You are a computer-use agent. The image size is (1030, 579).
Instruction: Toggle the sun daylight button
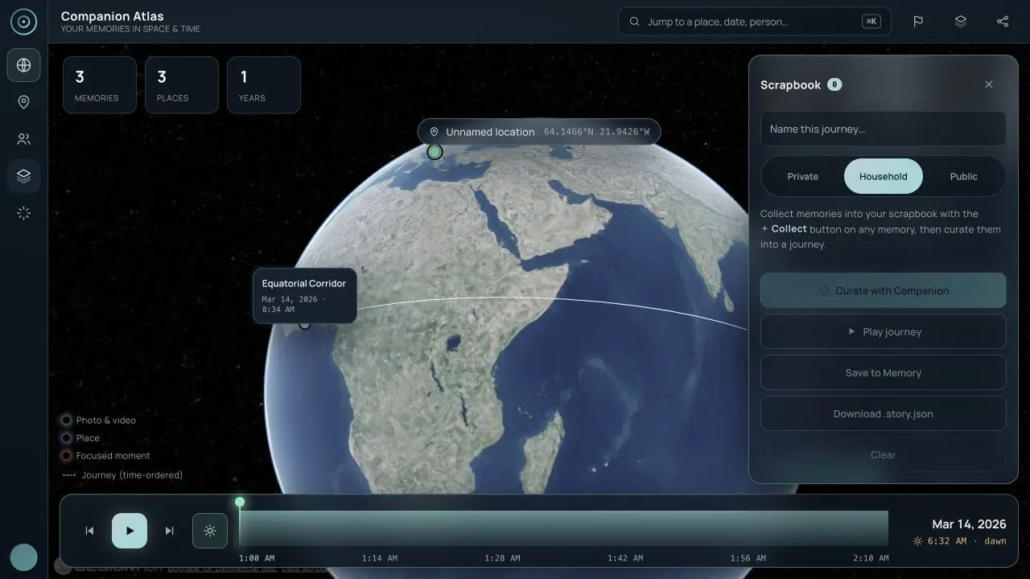pyautogui.click(x=210, y=531)
